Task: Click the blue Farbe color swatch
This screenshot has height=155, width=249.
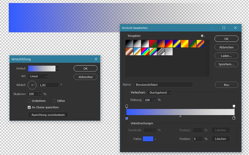Action: pos(148,139)
